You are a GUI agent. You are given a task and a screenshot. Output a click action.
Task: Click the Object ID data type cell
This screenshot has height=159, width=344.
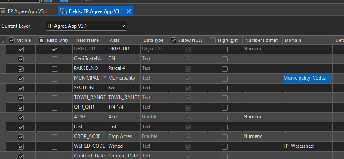coord(154,49)
